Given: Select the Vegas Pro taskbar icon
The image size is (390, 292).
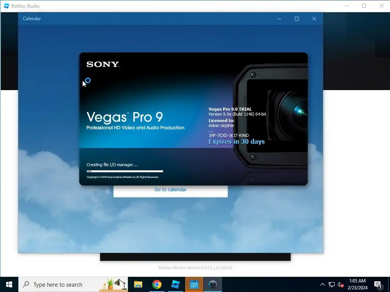Looking at the screenshot, I should (213, 284).
